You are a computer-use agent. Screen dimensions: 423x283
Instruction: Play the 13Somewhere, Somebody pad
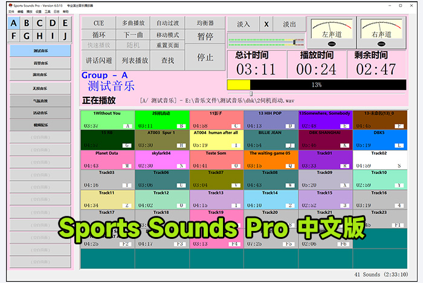click(325, 120)
